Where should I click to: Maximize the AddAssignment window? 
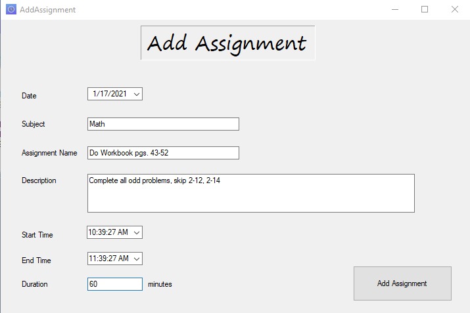pos(425,10)
